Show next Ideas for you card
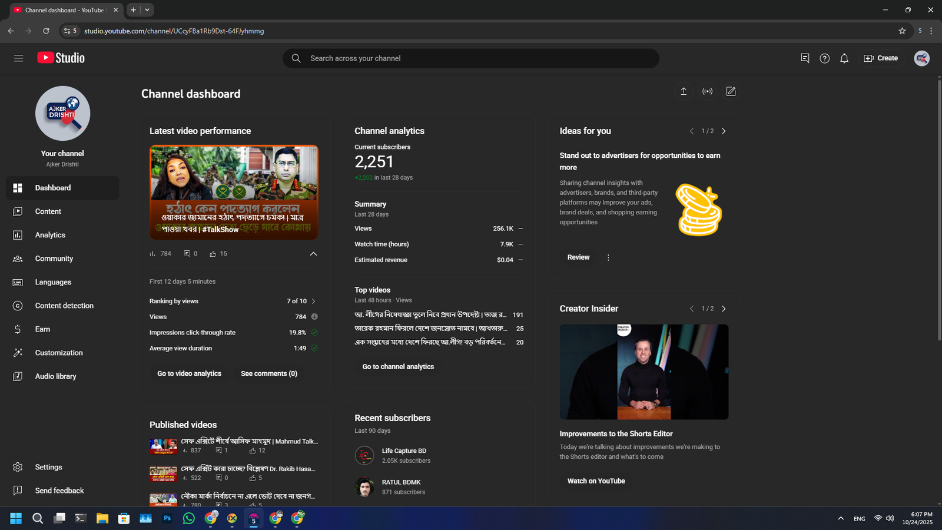Screen dimensions: 942x530 724,131
